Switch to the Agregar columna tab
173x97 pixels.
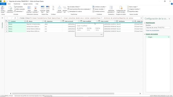[x=28, y=4]
